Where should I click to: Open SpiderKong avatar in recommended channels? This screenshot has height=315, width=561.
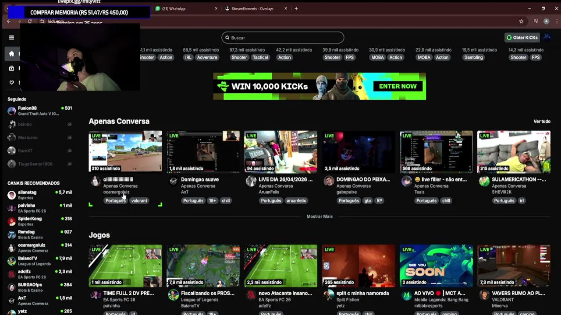[x=11, y=221]
